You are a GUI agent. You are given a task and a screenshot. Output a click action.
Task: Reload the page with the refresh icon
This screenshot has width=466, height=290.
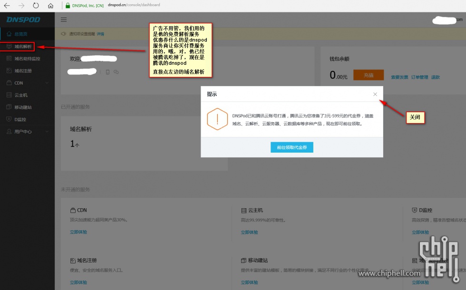[36, 5]
